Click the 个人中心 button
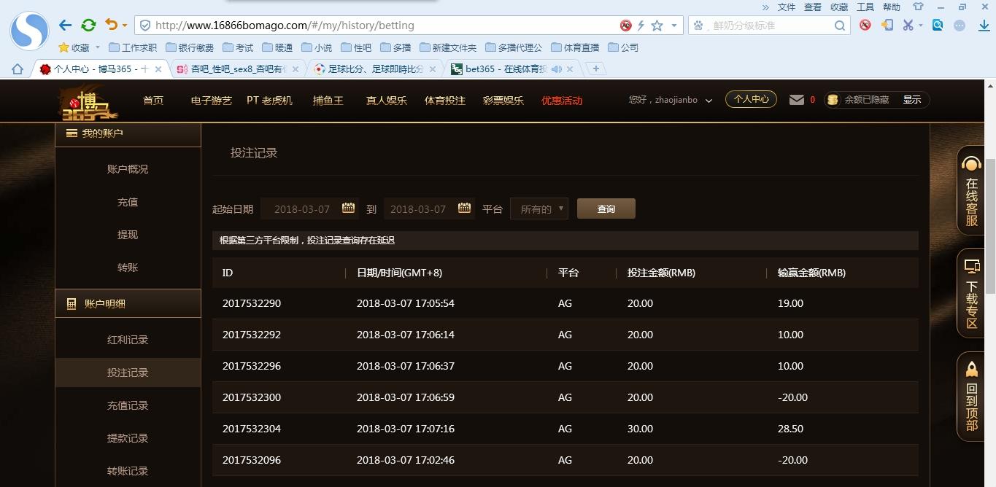This screenshot has height=487, width=996. coord(751,99)
